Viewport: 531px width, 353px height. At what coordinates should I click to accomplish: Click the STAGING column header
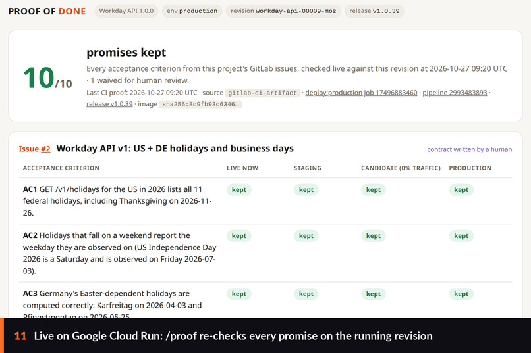(307, 168)
